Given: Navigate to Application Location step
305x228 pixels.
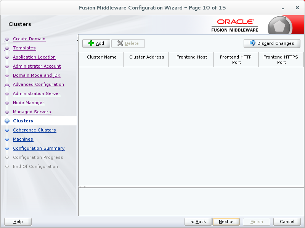Looking at the screenshot, I should (x=34, y=57).
